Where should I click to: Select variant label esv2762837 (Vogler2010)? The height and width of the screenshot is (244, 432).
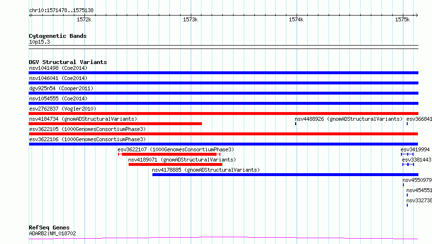point(63,109)
